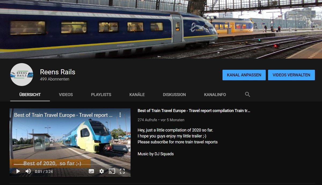Viewport: 322px width, 185px height.
Task: Click 'Please subscribe for more train travel reports'
Action: [178, 142]
